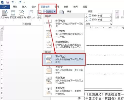Save the document with the floppy disk icon

pyautogui.click(x=8, y=2)
